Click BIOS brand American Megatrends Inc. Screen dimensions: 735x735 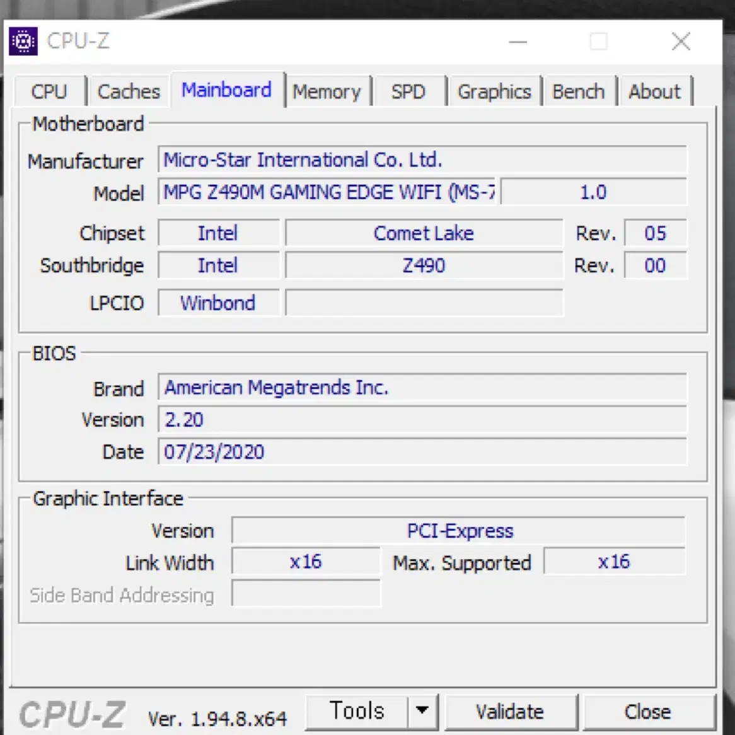click(x=422, y=387)
